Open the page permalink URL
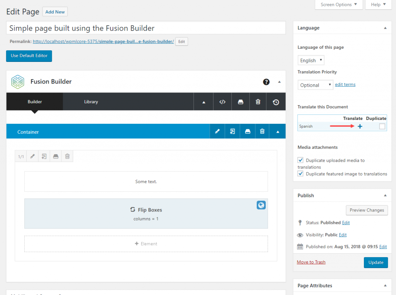Viewport: 396px width, 295px height. point(103,41)
